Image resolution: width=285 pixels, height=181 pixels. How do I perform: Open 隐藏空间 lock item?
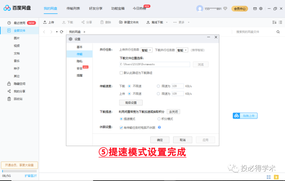coord(19,84)
